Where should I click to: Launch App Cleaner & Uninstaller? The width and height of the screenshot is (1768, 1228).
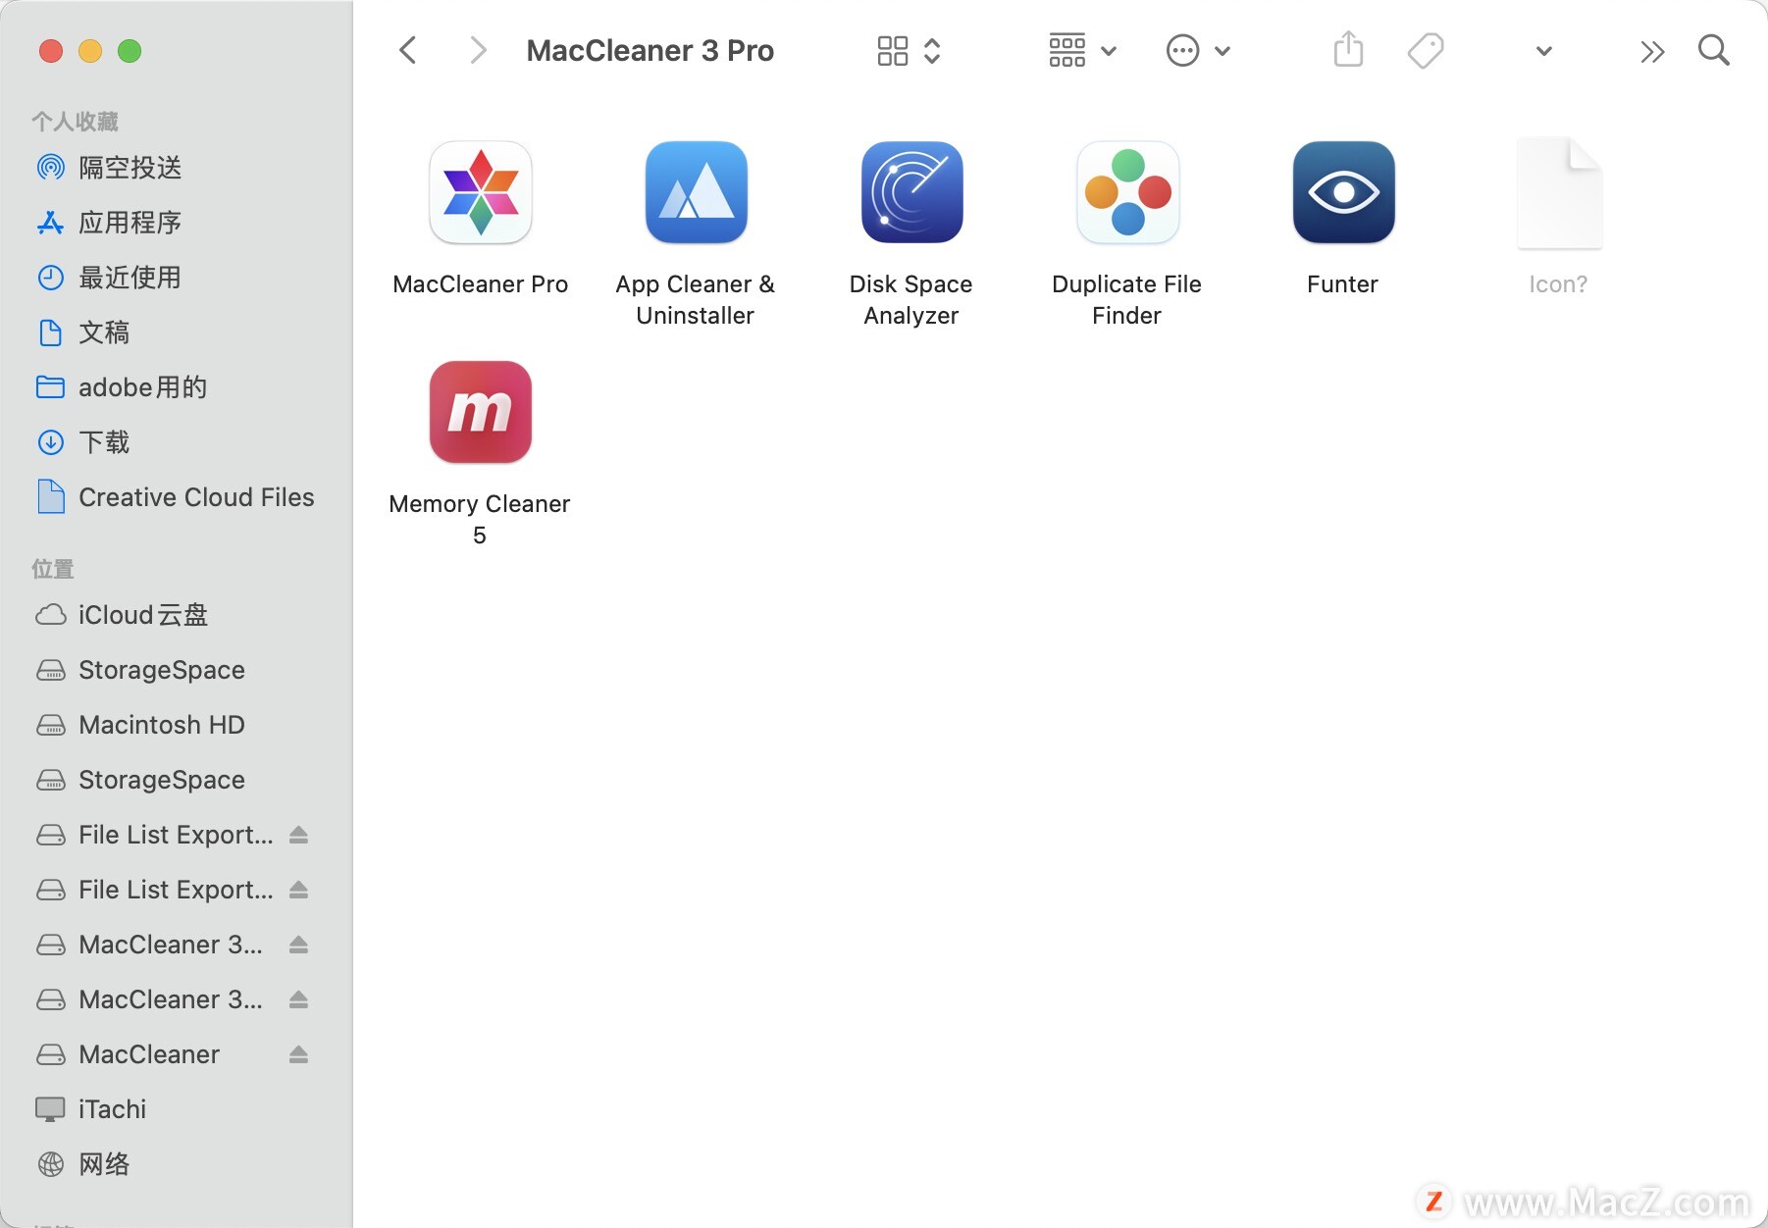pos(696,192)
